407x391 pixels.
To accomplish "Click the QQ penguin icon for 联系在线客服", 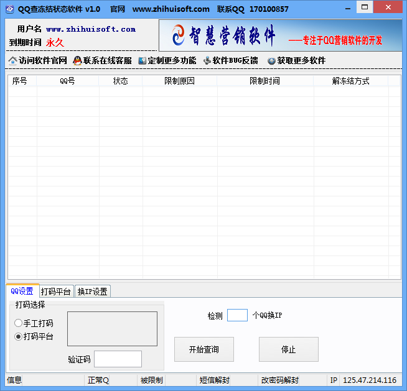I will [77, 61].
